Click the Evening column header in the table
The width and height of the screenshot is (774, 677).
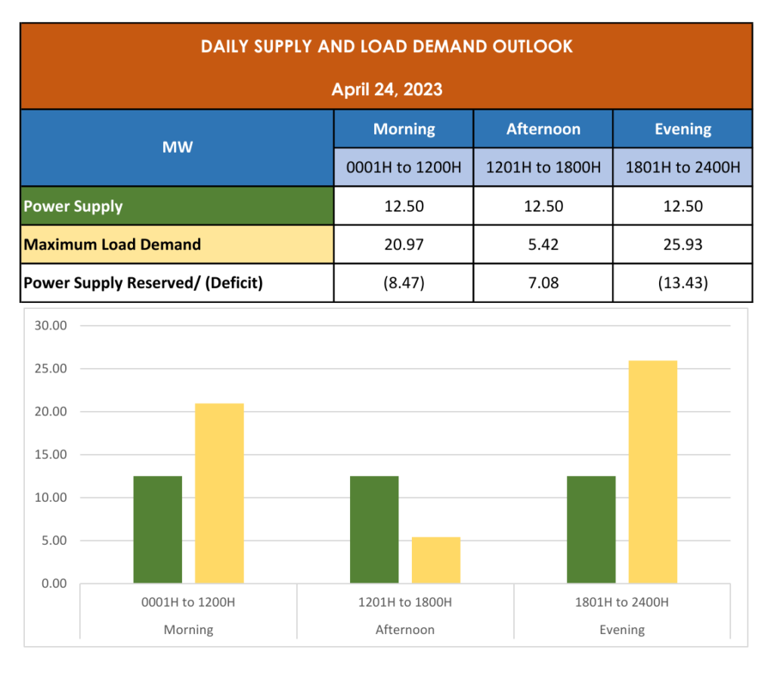tap(683, 129)
